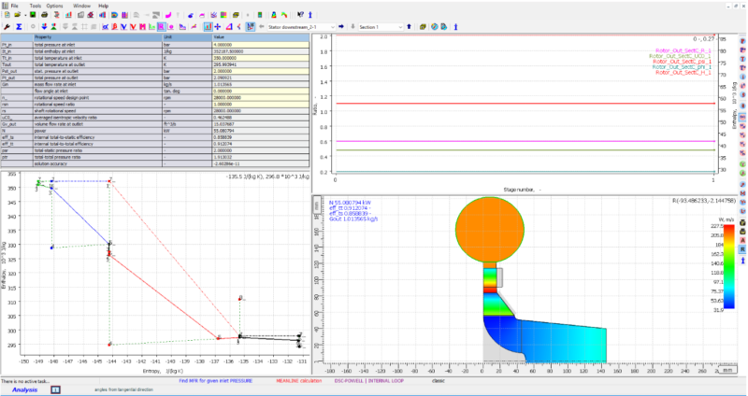Click the mm units button on vertical ruler
The width and height of the screenshot is (748, 396).
(316, 206)
